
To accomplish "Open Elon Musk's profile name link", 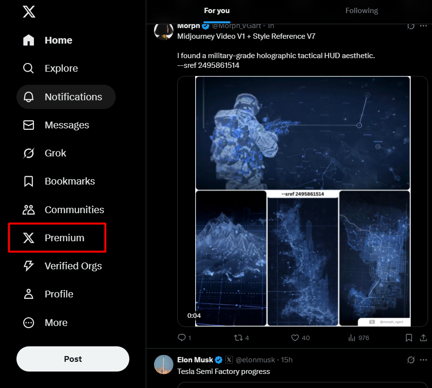I will pos(195,360).
